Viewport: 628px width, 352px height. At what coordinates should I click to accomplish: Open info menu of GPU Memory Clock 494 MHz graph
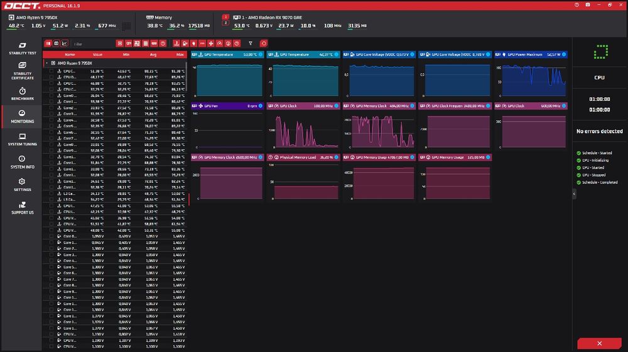[x=412, y=106]
